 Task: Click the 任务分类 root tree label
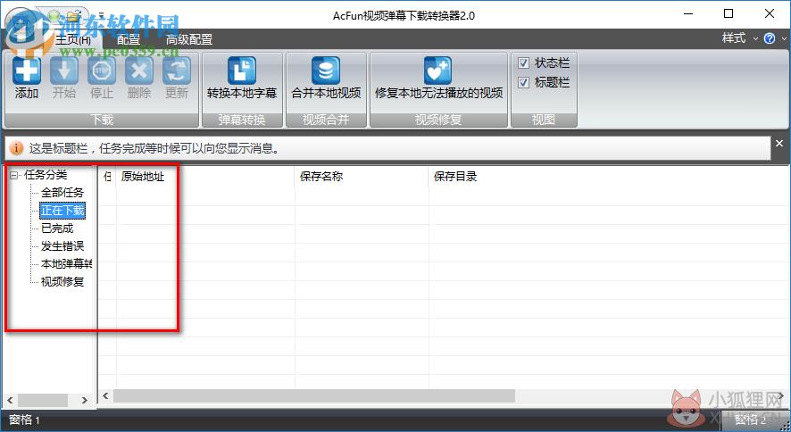[46, 175]
